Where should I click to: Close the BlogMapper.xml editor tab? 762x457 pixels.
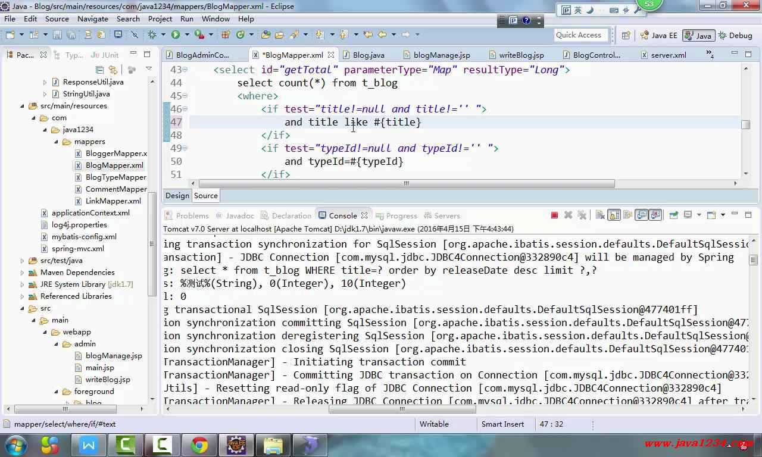(330, 55)
